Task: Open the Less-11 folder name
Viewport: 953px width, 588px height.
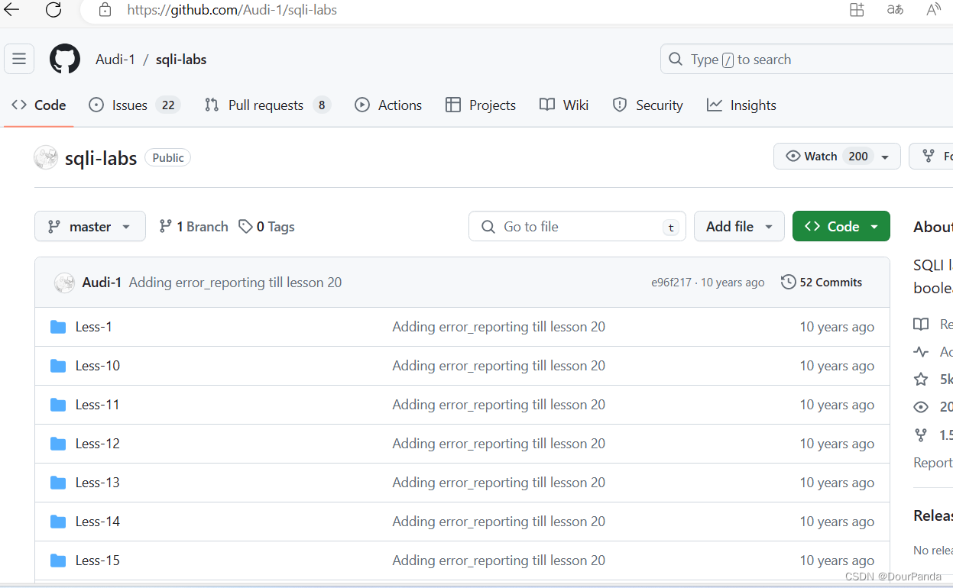Action: [98, 405]
